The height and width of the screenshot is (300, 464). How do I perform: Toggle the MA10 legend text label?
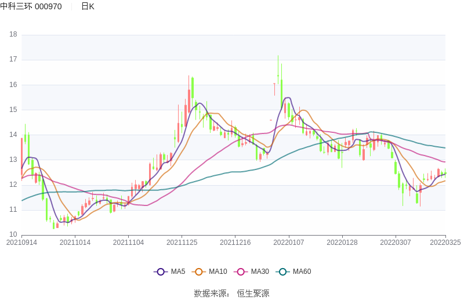coord(218,272)
